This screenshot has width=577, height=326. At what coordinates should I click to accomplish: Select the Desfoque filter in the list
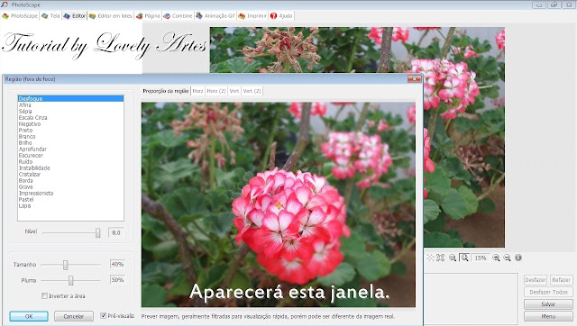click(x=70, y=98)
